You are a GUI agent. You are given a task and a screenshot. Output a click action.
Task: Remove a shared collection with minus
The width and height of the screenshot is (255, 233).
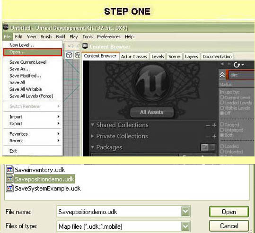tap(208, 125)
